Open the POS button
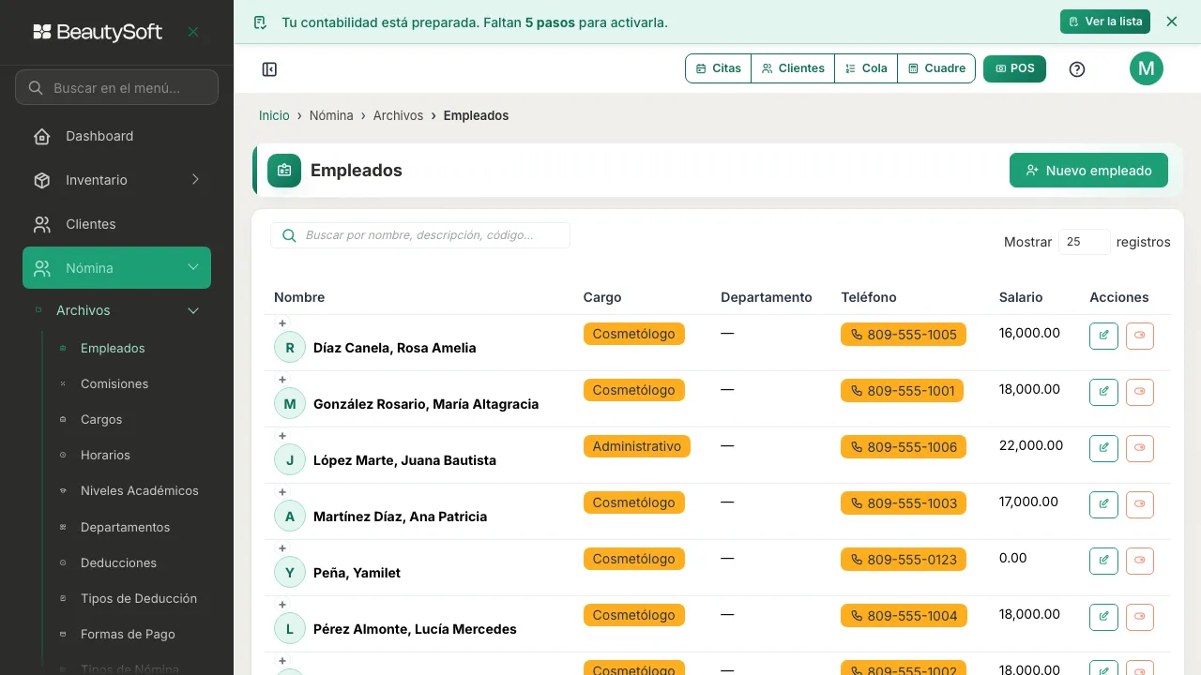Viewport: 1201px width, 675px height. point(1014,68)
